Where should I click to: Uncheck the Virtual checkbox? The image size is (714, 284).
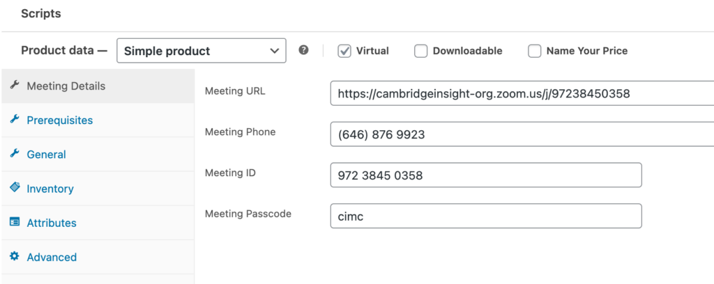[x=344, y=51]
